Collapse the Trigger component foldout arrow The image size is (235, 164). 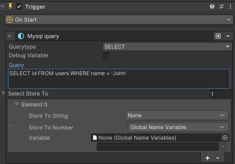point(2,7)
